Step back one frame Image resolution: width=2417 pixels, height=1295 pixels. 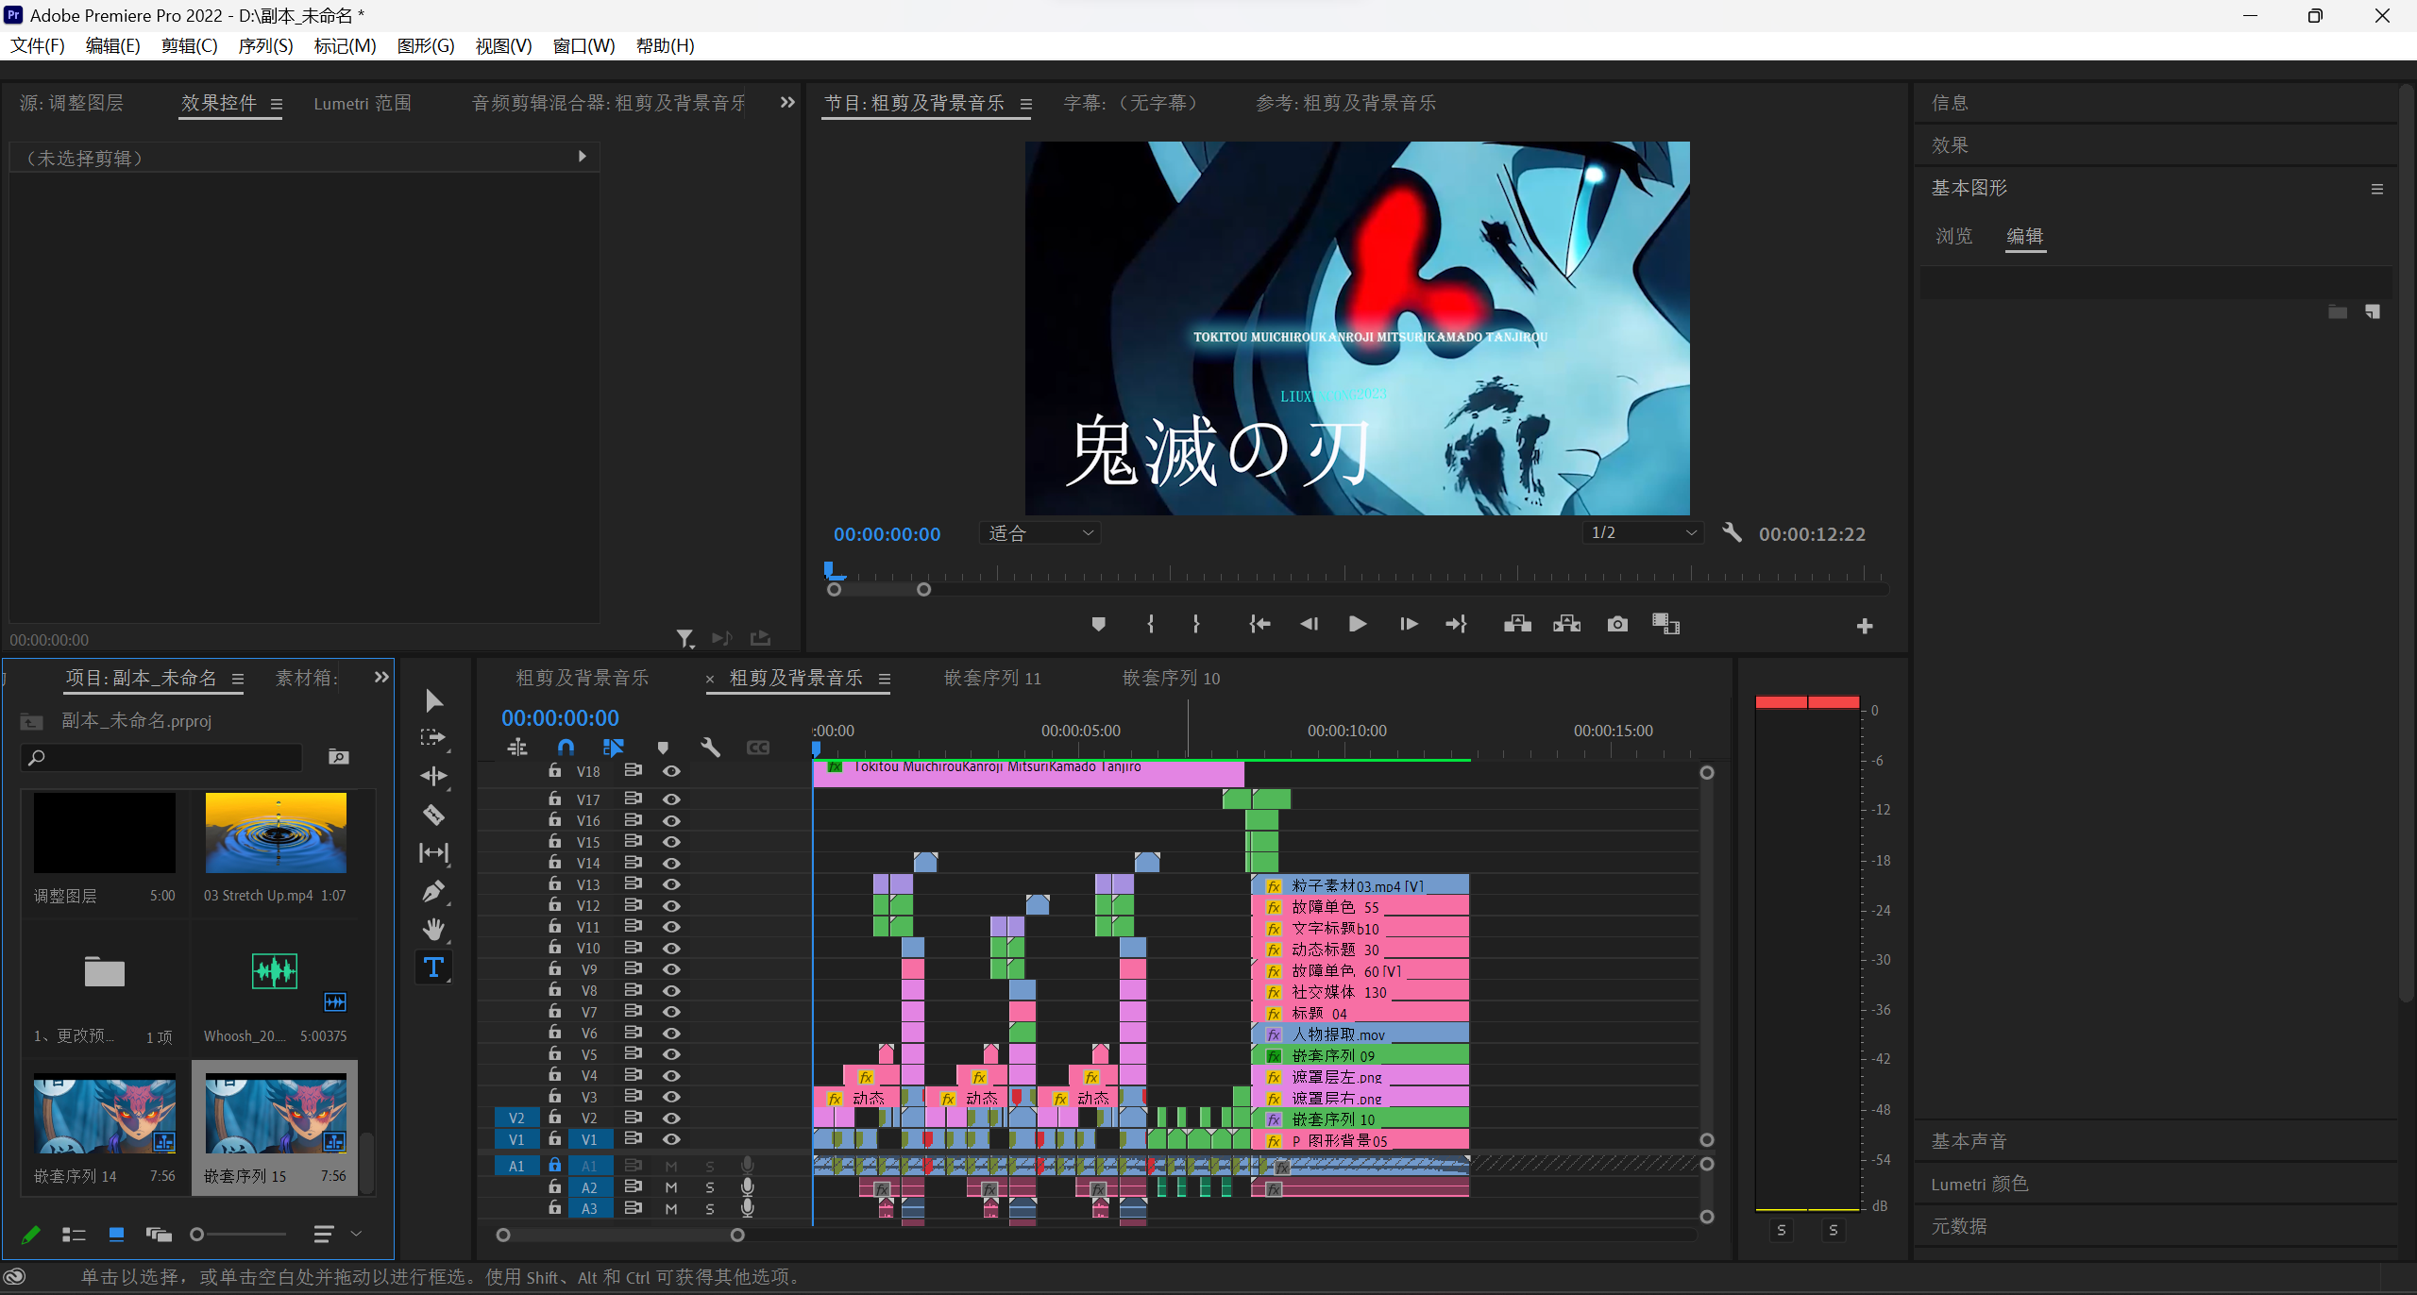(1309, 624)
